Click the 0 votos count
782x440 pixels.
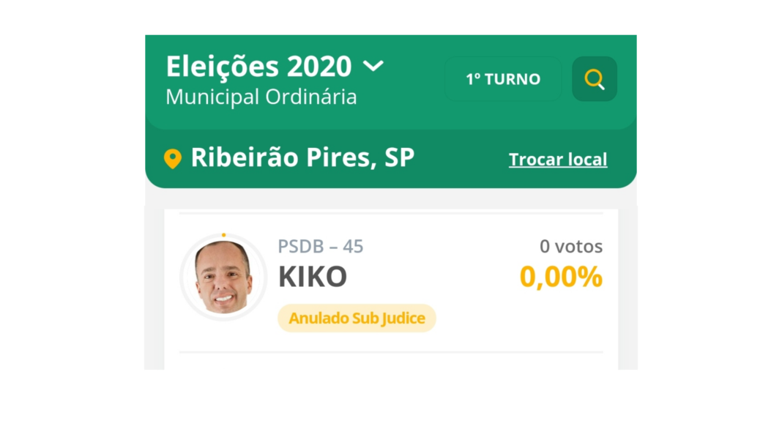point(571,247)
